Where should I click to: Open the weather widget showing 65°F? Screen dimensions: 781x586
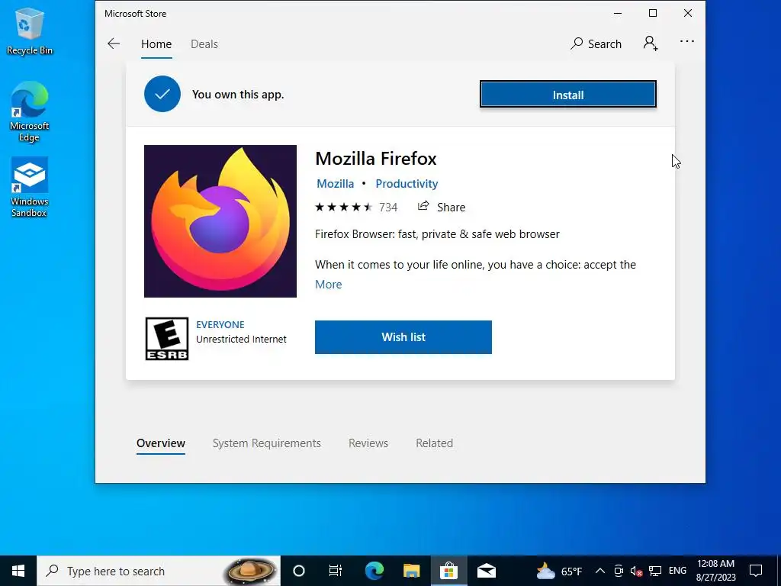click(559, 571)
